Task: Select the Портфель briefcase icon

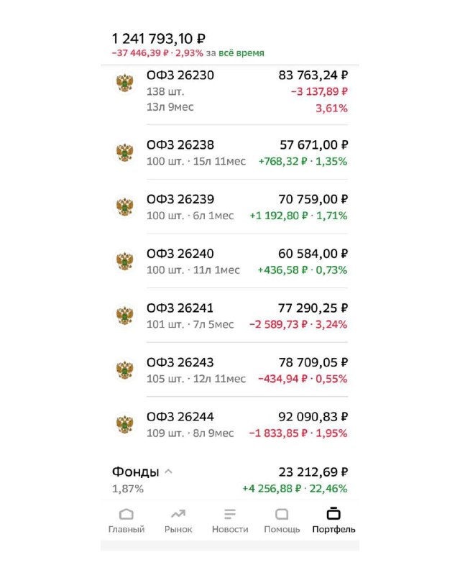Action: [333, 513]
